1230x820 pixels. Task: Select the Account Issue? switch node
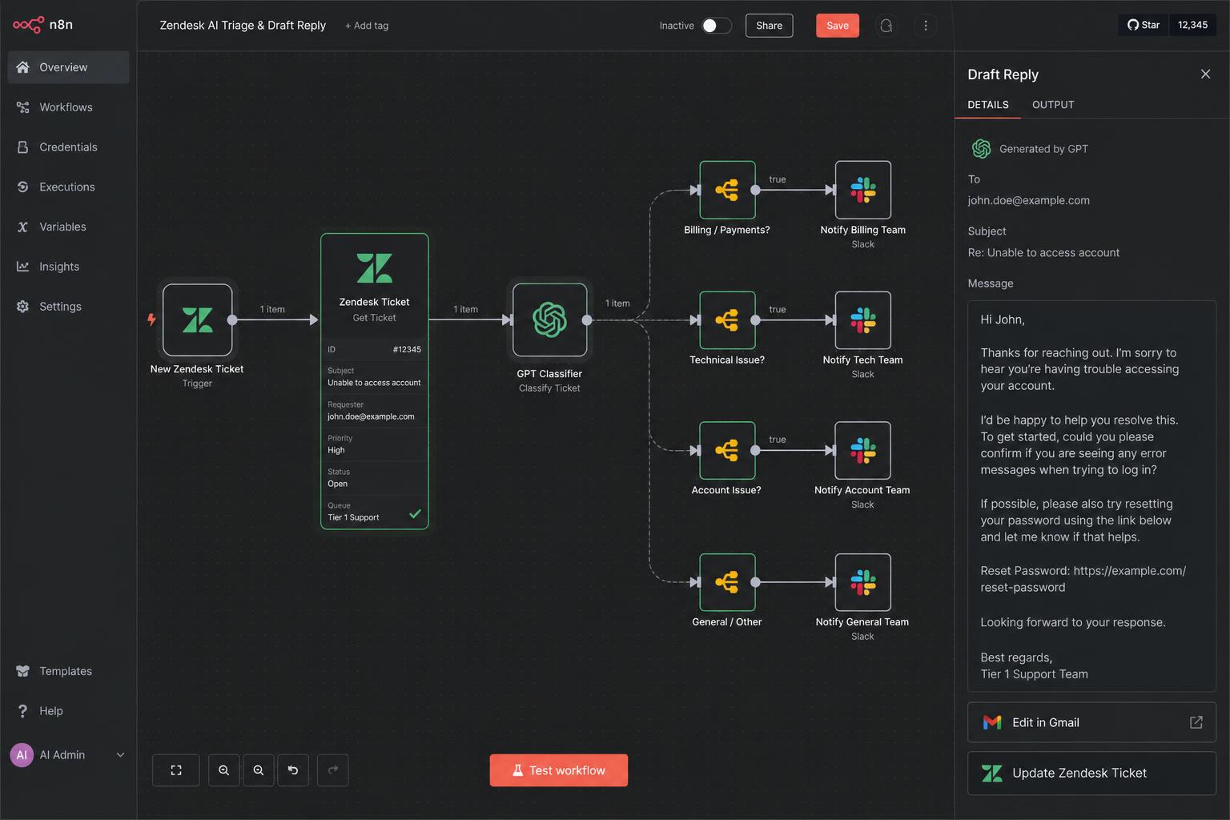point(727,450)
